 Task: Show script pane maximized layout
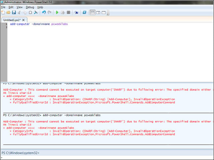[x=104, y=13]
